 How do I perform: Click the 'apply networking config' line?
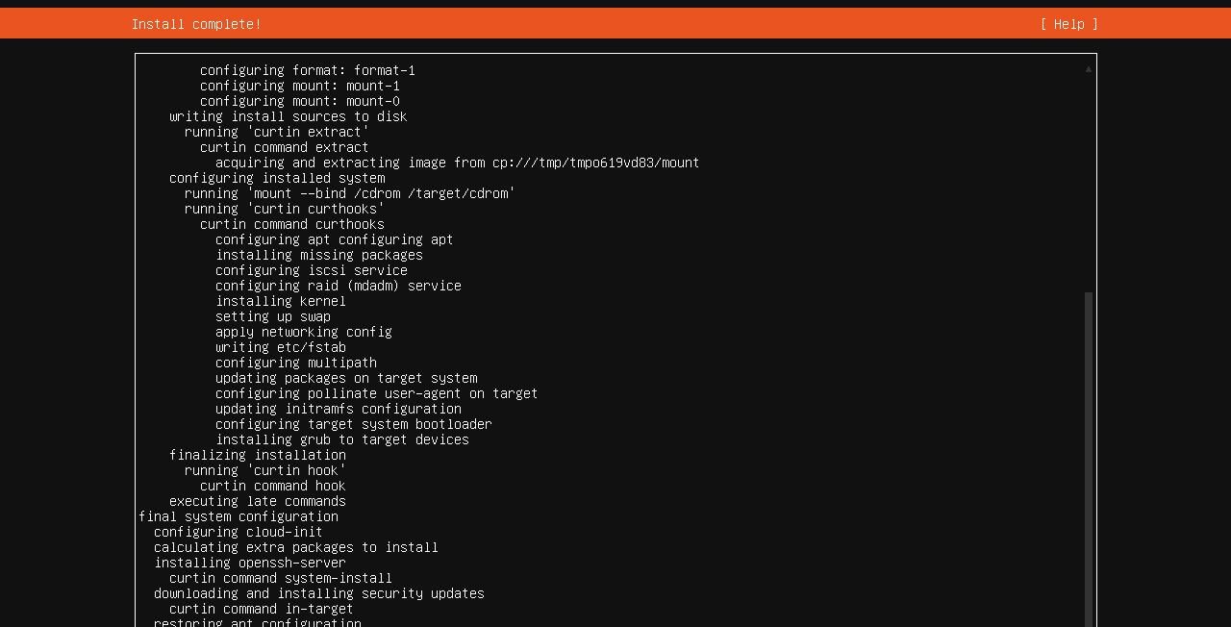(x=303, y=332)
